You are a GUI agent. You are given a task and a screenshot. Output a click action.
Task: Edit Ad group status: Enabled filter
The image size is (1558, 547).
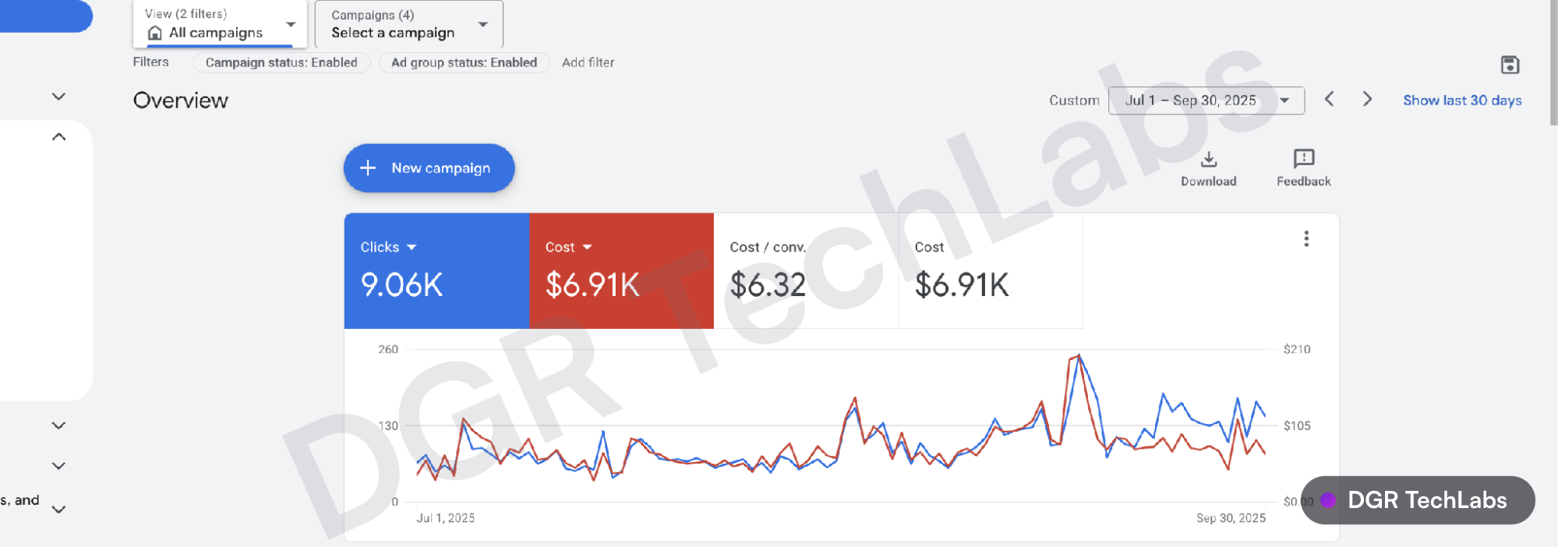(x=464, y=62)
